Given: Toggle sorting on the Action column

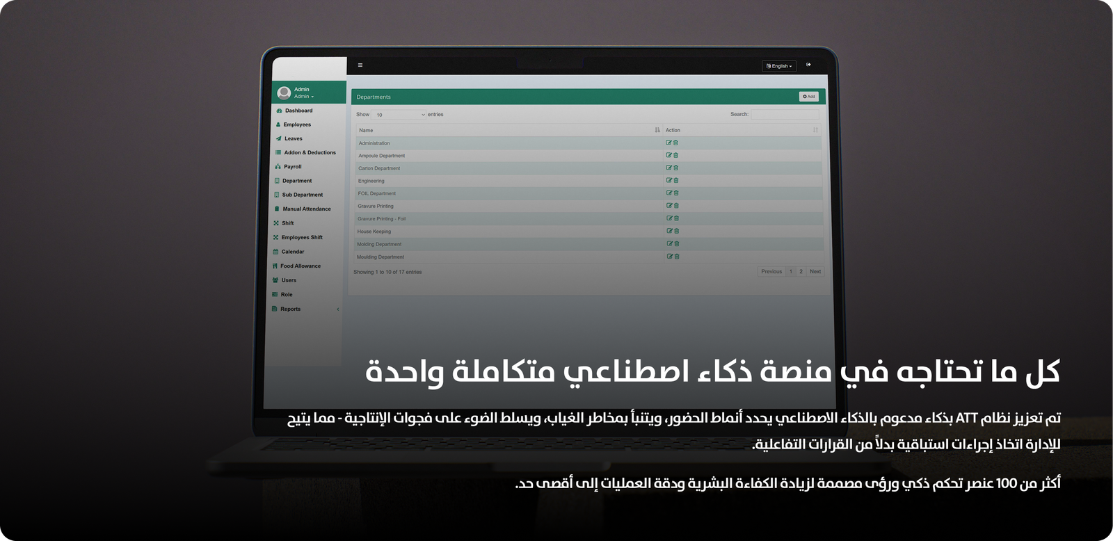Looking at the screenshot, I should click(815, 130).
